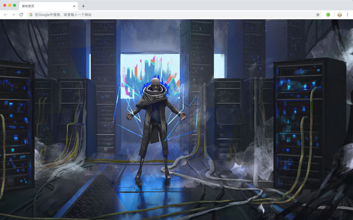
Task: Open a new tab with the plus button
Action: click(x=83, y=6)
